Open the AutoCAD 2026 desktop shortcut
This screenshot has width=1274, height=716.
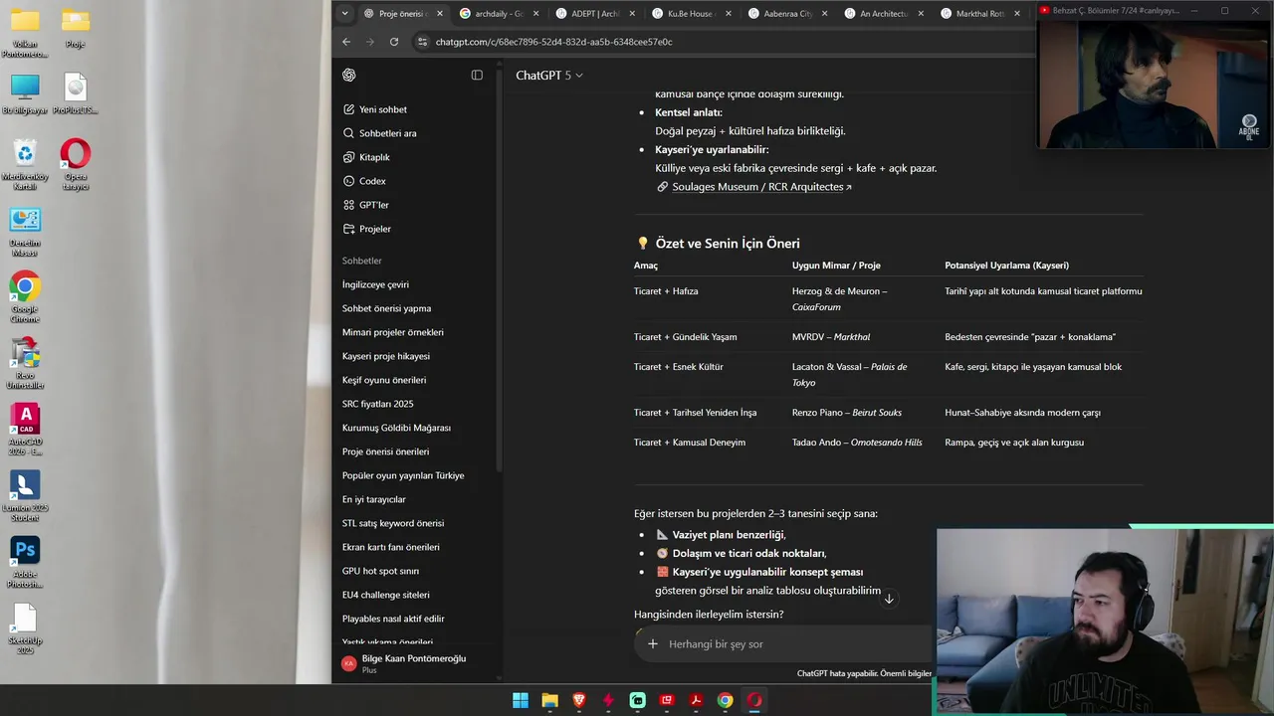click(x=25, y=428)
